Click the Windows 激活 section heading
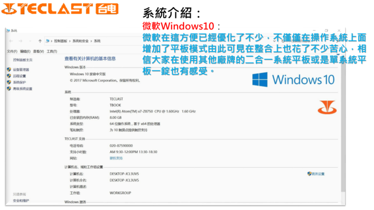 (x=75, y=202)
